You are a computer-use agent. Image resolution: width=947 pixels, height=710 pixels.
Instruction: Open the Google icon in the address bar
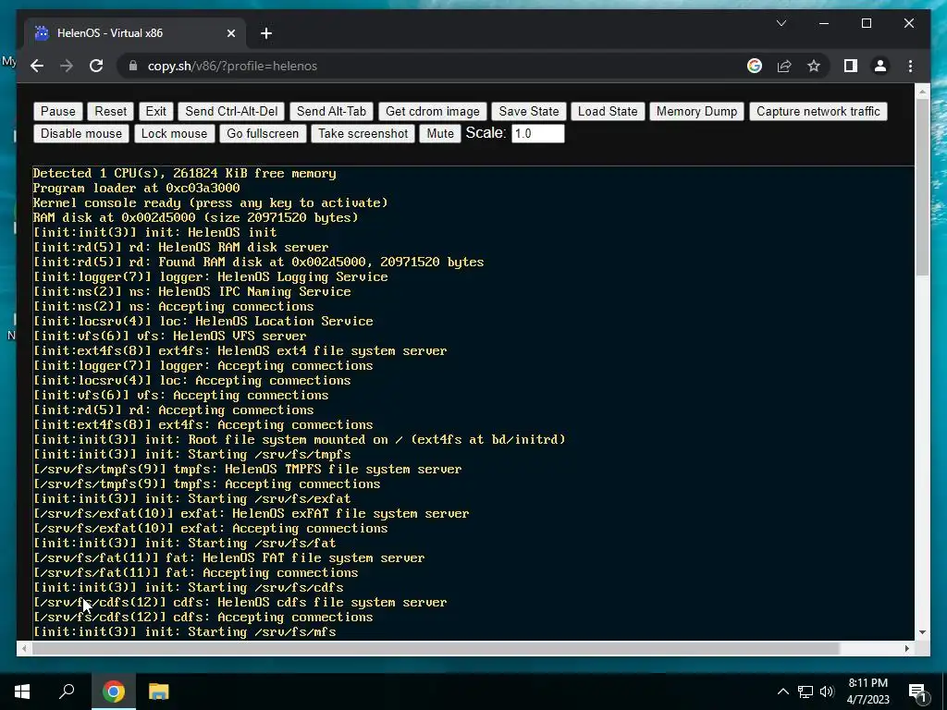point(755,66)
